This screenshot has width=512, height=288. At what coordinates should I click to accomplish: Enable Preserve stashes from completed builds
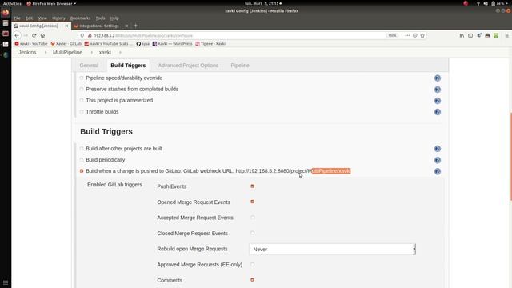82,89
